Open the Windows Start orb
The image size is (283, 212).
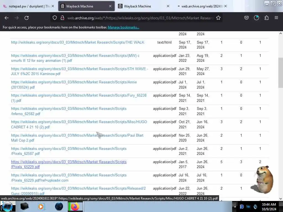tap(7, 206)
